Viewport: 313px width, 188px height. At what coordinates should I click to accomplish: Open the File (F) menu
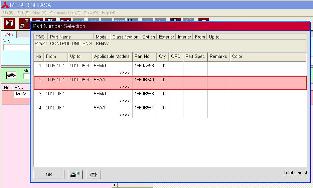click(x=8, y=13)
